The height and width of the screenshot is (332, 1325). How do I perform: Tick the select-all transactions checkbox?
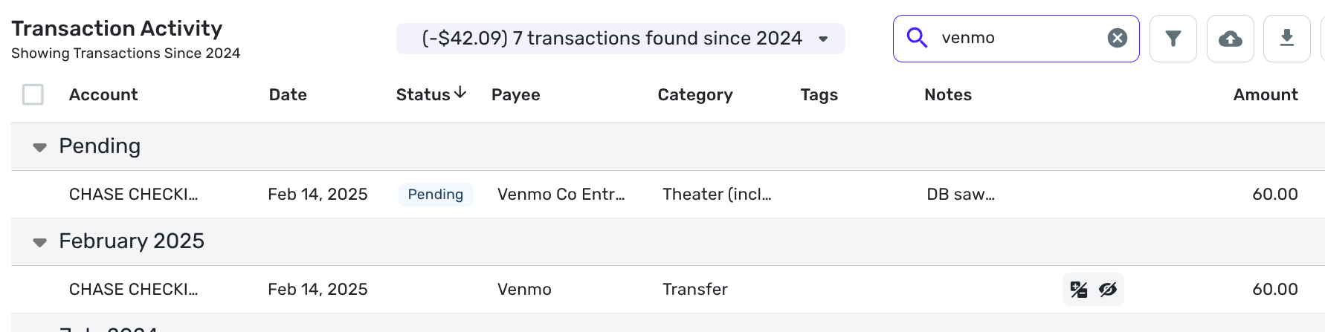click(x=33, y=94)
